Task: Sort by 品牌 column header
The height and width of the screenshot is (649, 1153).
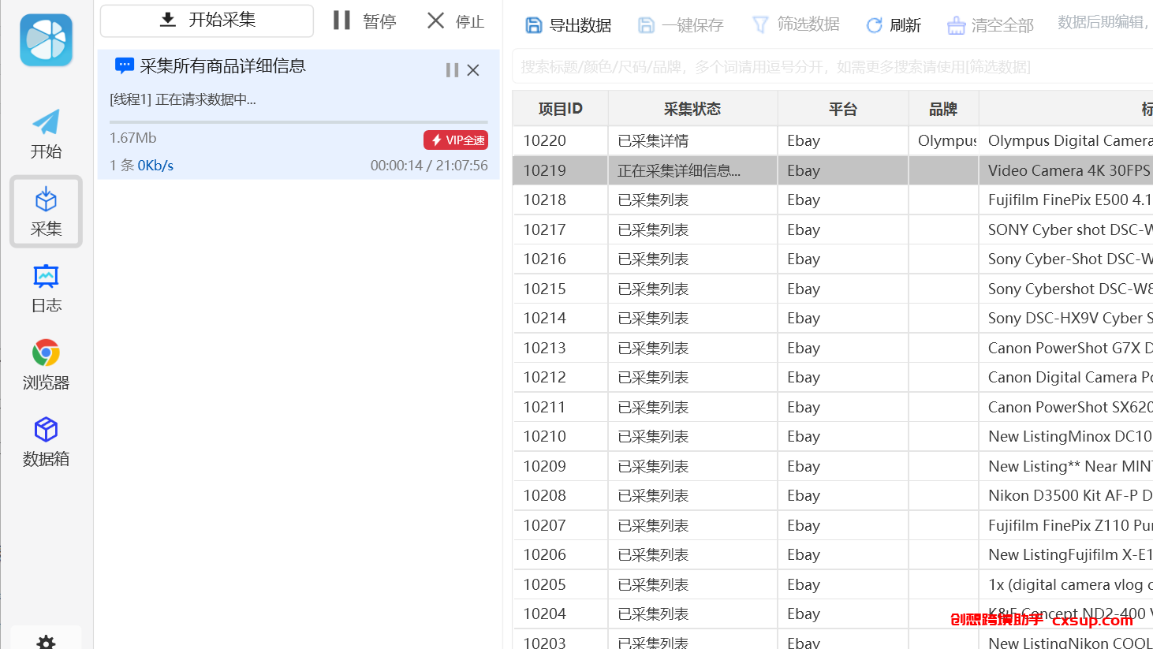Action: pyautogui.click(x=943, y=109)
